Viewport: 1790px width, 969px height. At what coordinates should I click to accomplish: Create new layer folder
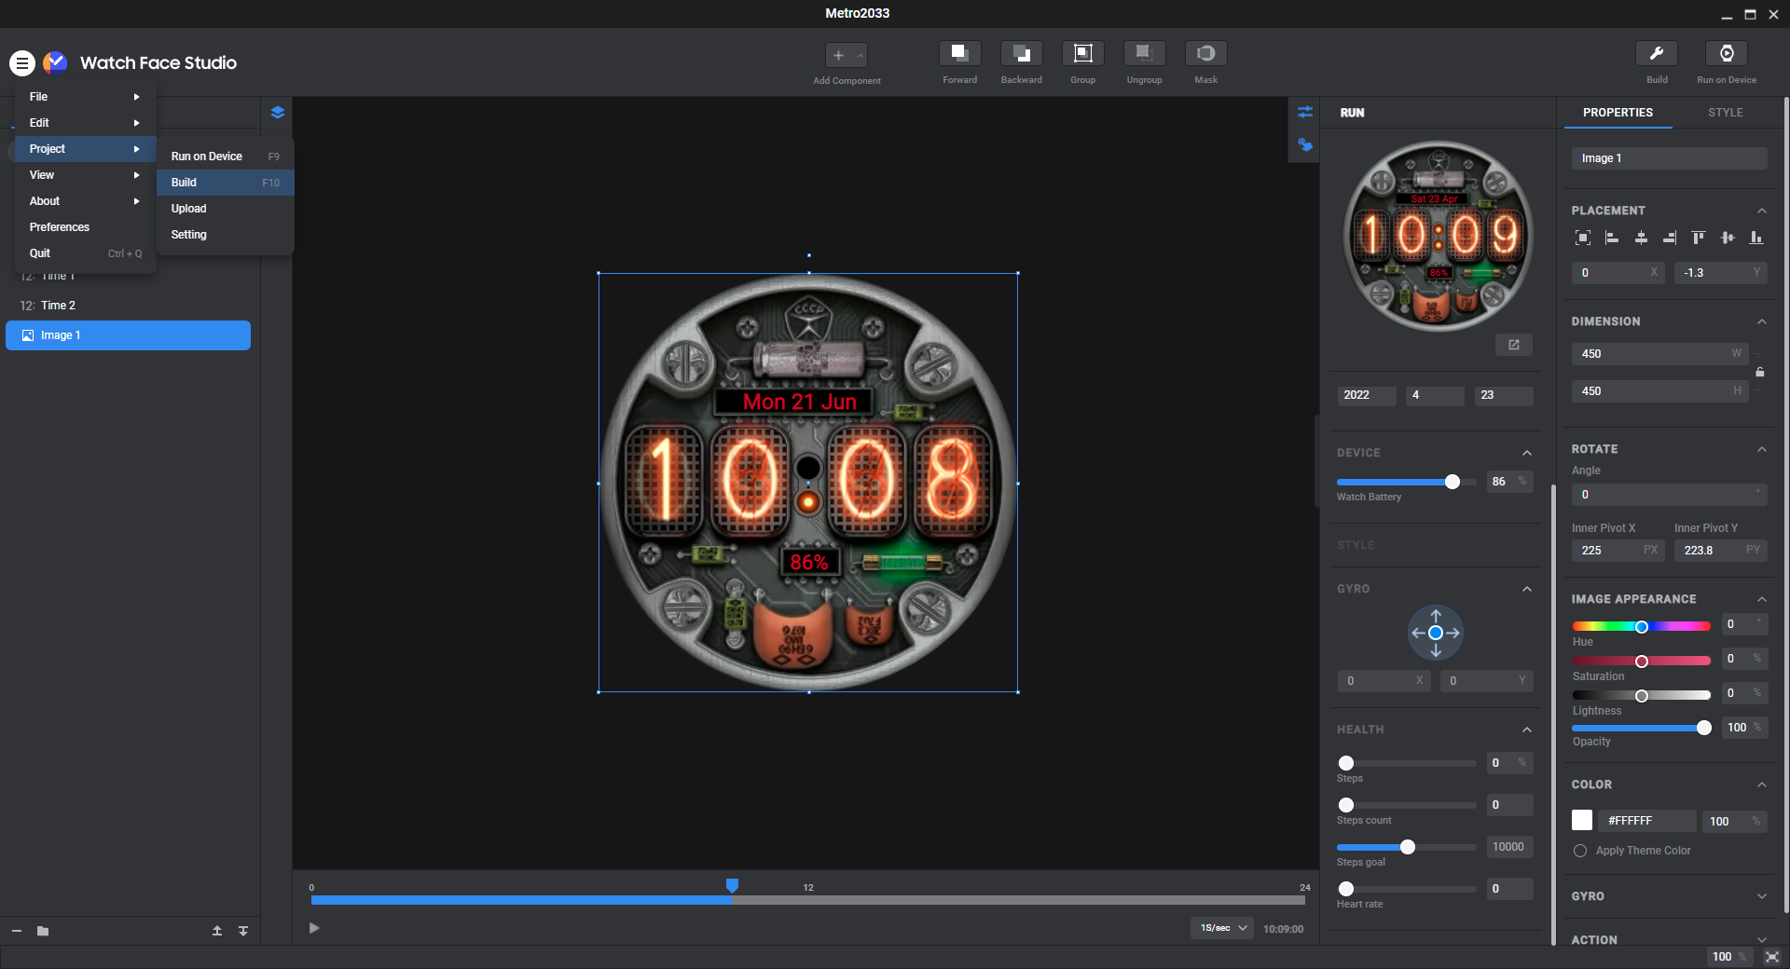point(43,931)
